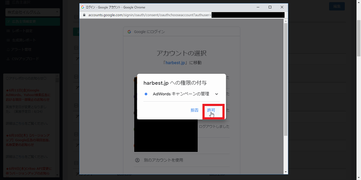Viewport: 361px width, 180px height.
Task: Open 株式会社イルグルム advertiser dropdown in background
Action: coord(33,12)
